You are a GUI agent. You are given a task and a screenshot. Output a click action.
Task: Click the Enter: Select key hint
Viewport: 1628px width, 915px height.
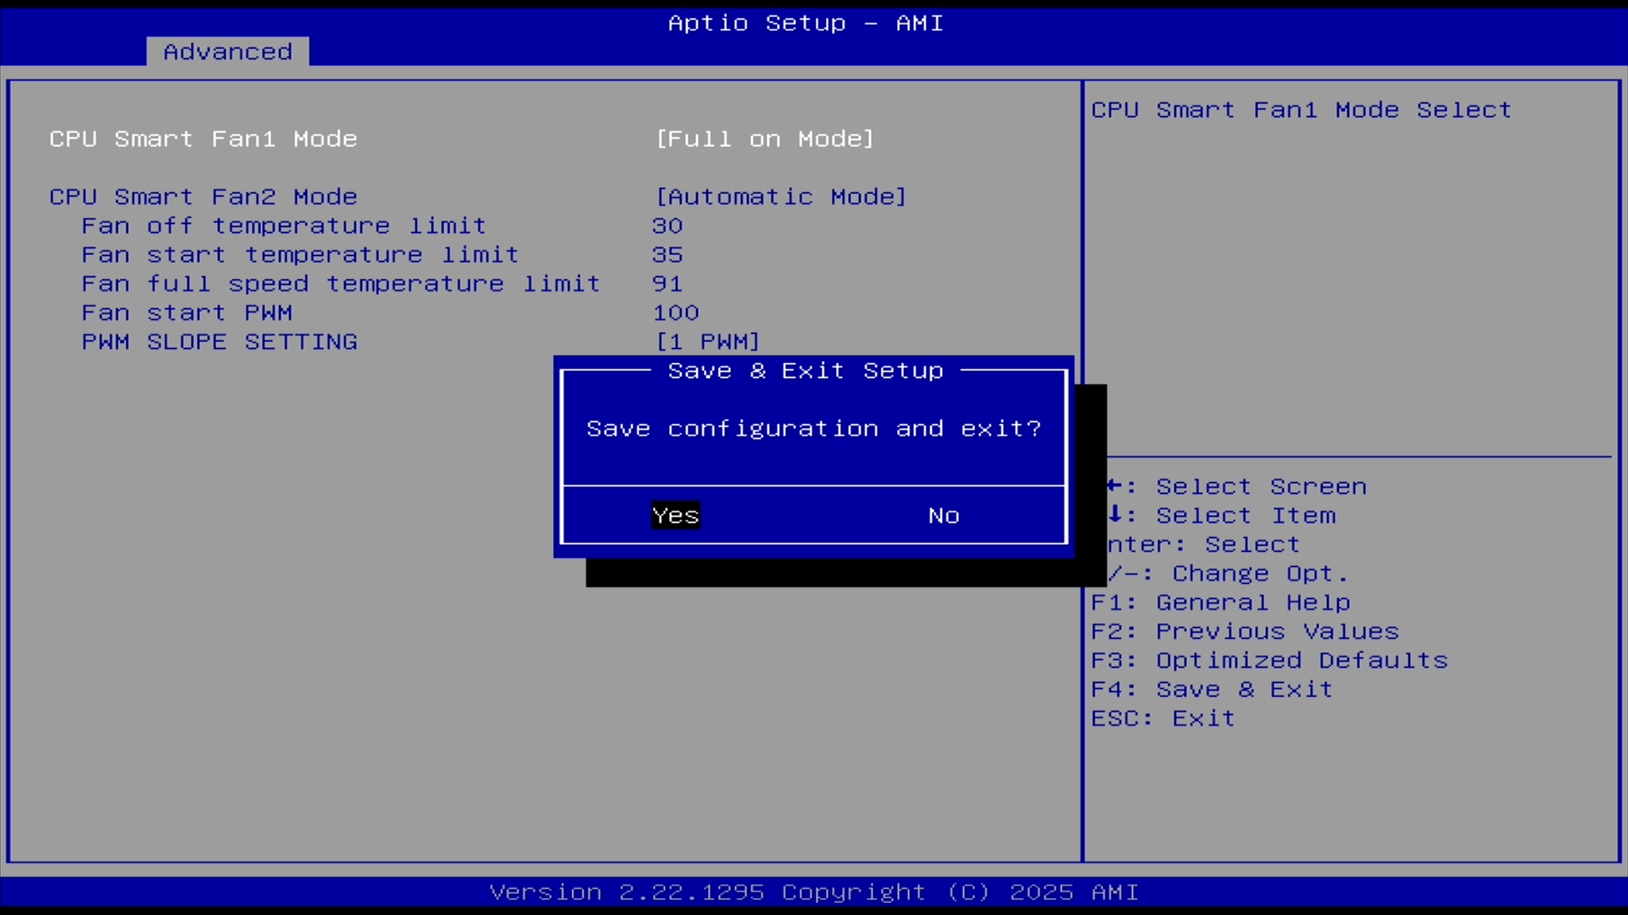point(1204,544)
